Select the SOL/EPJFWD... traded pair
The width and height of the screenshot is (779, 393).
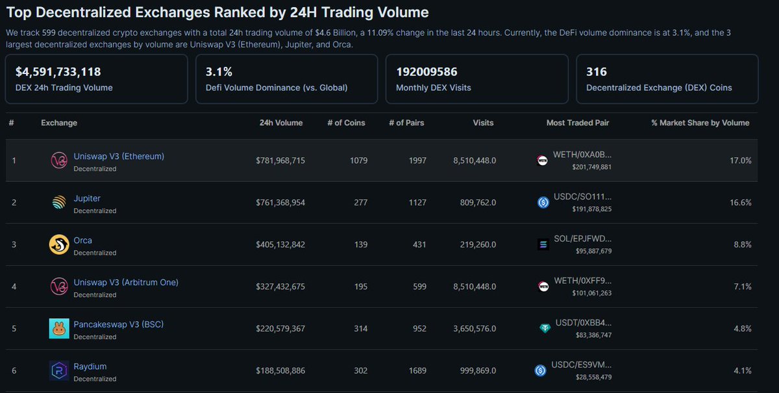pos(582,240)
